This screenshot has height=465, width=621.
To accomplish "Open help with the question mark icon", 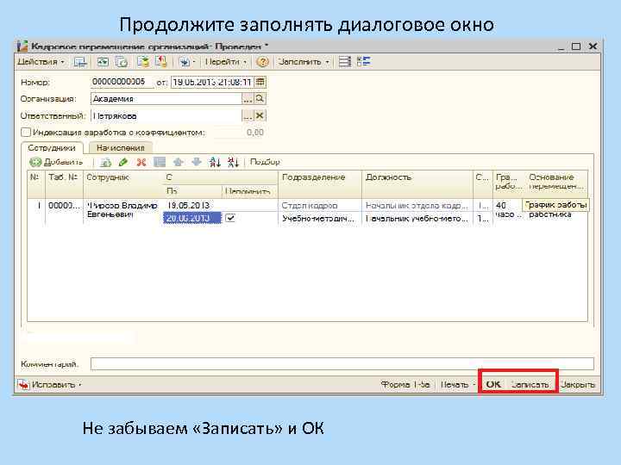I will pyautogui.click(x=262, y=62).
